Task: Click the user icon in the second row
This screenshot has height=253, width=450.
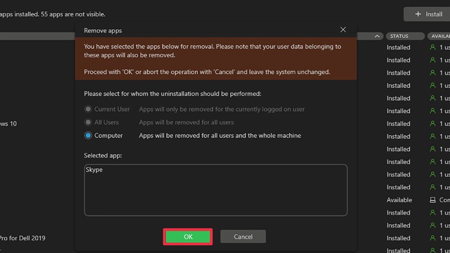Action: tap(433, 60)
